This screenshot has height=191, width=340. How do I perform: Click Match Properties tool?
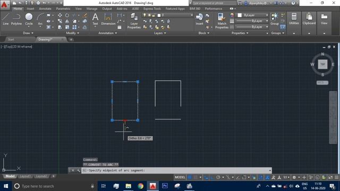(222, 21)
